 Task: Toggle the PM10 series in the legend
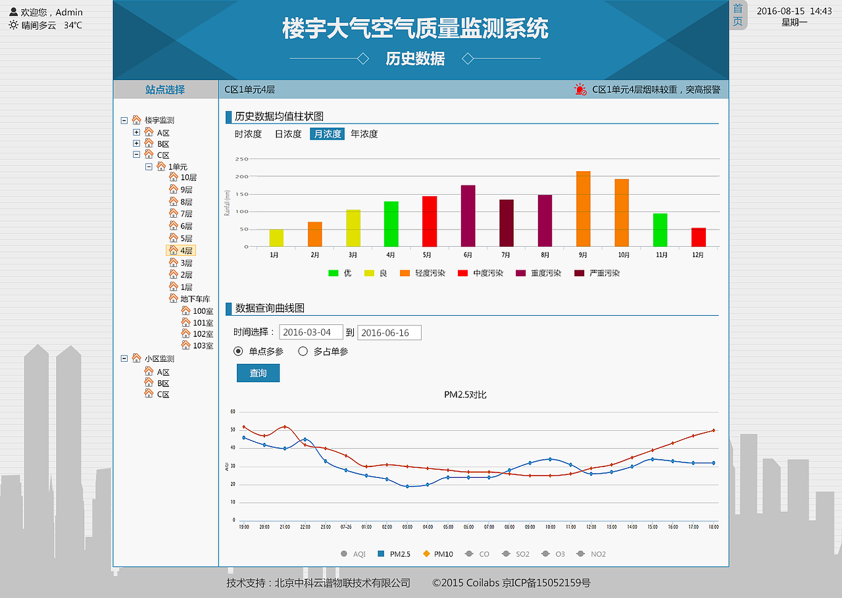coord(437,554)
